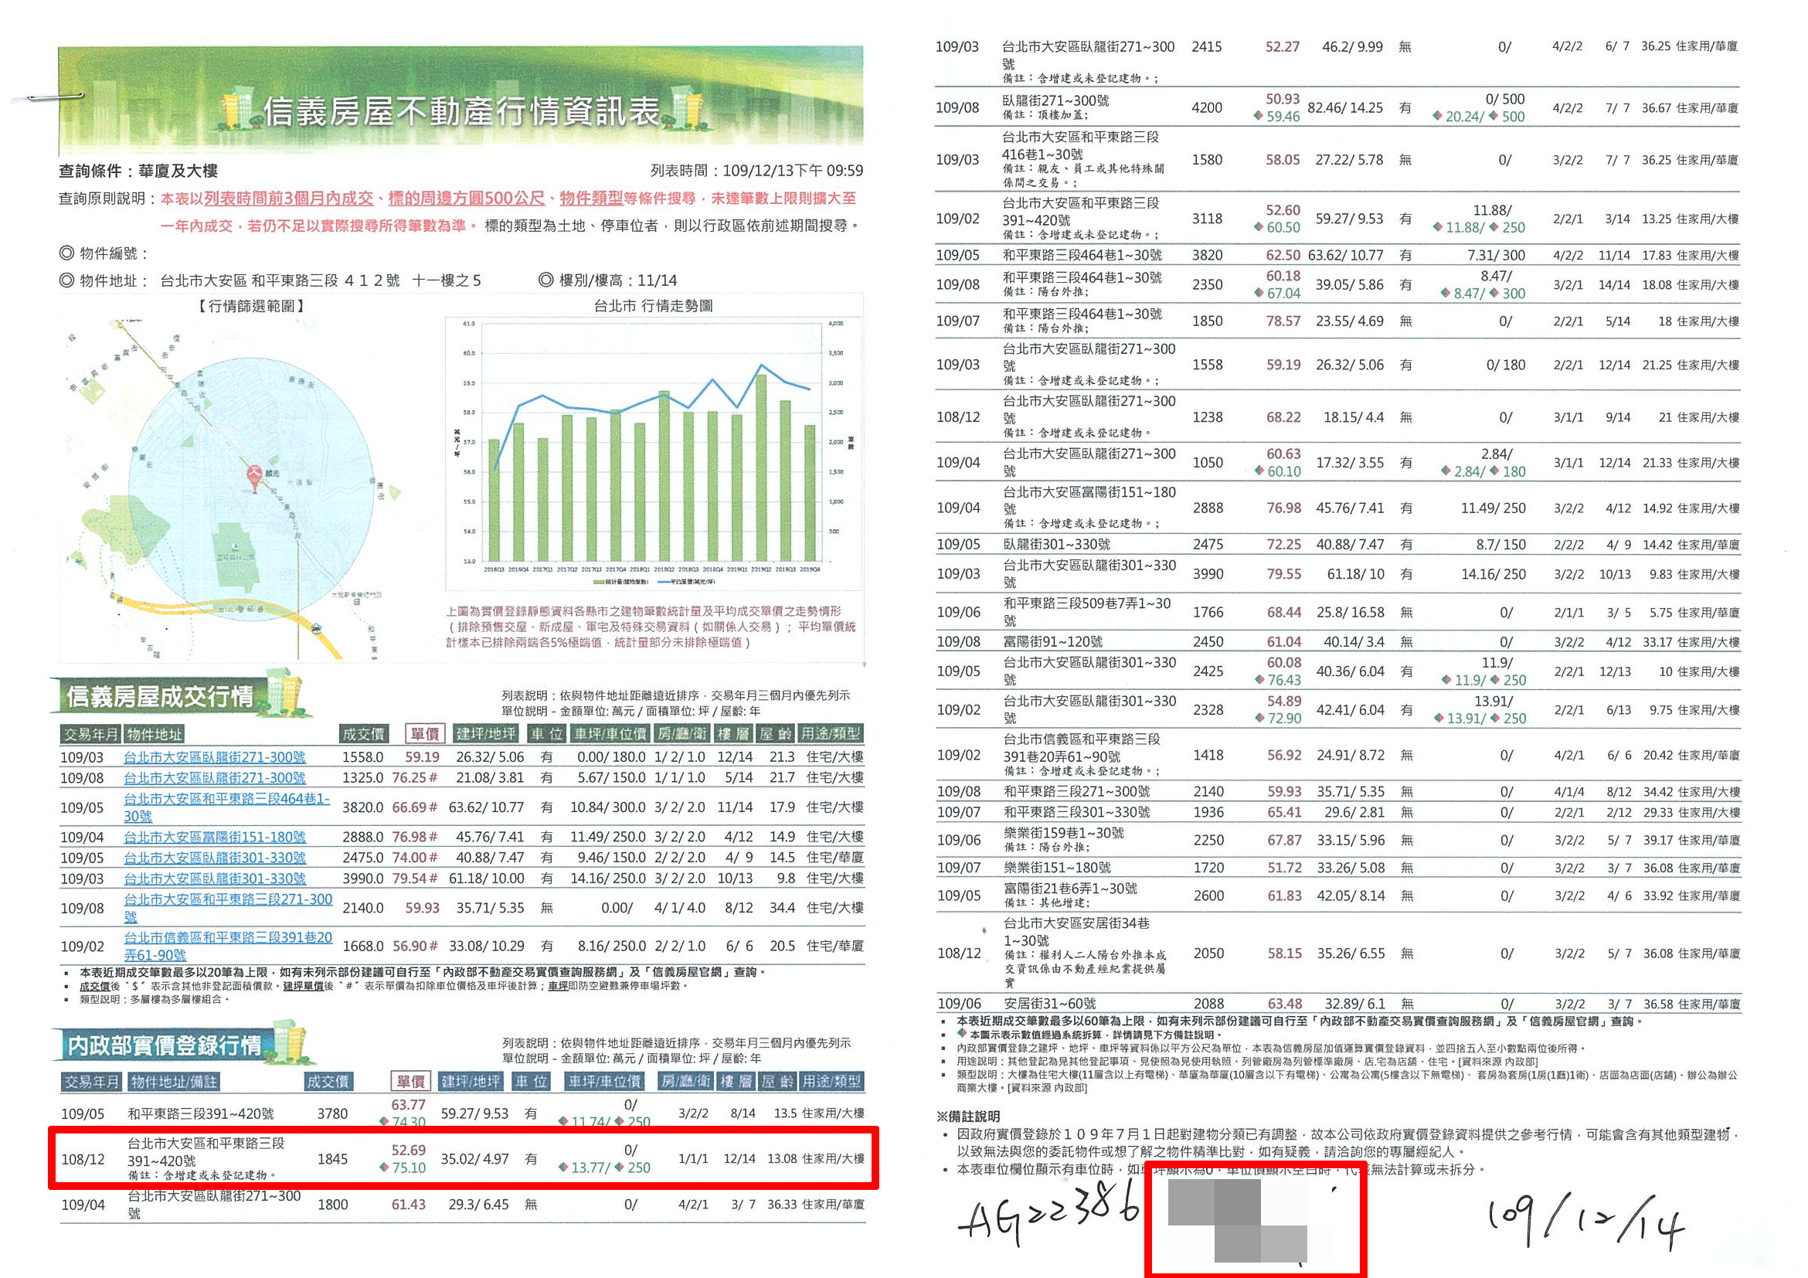The image size is (1808, 1278).
Task: Click 物件地址 header in 信義房屋成交行情 table
Action: 155,734
